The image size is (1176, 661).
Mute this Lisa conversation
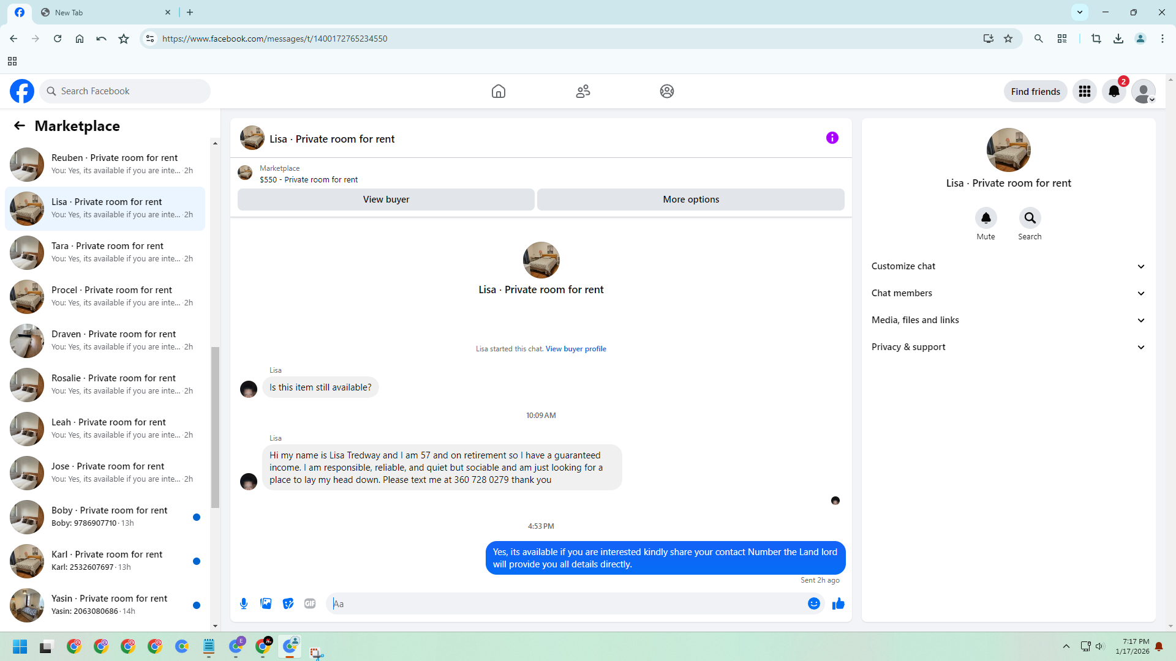pyautogui.click(x=986, y=218)
